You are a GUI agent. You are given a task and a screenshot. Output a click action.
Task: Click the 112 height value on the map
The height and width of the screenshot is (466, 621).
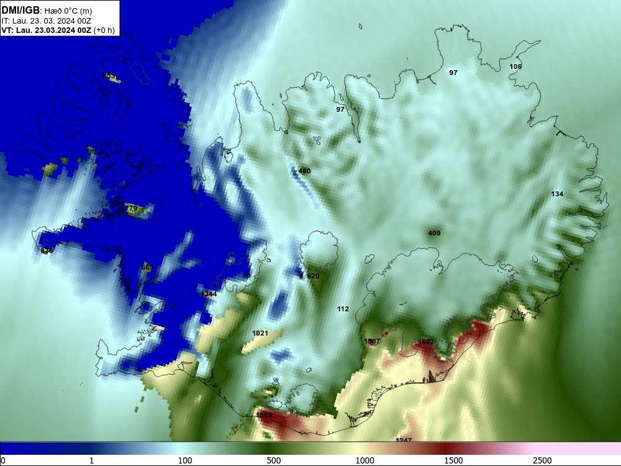(x=343, y=309)
